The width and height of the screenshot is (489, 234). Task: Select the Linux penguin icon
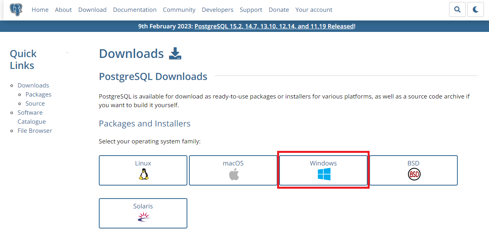[x=143, y=174]
